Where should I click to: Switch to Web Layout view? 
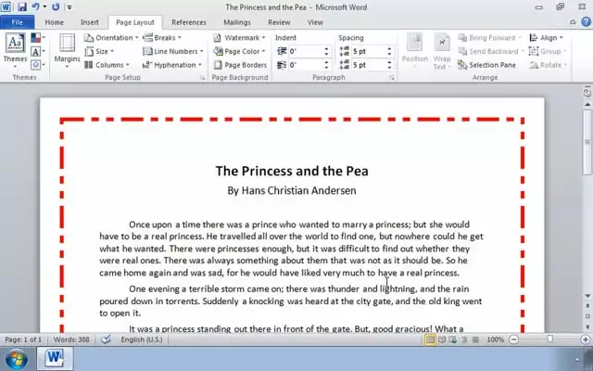(454, 340)
